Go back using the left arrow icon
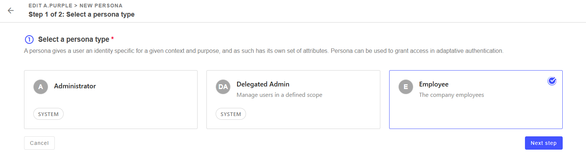This screenshot has width=586, height=160. [11, 10]
